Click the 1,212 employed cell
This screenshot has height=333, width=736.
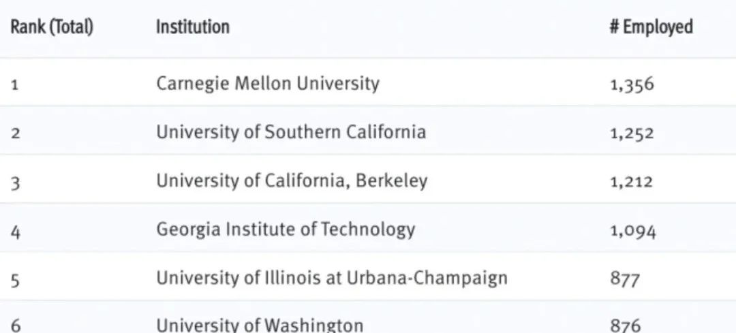(x=631, y=182)
